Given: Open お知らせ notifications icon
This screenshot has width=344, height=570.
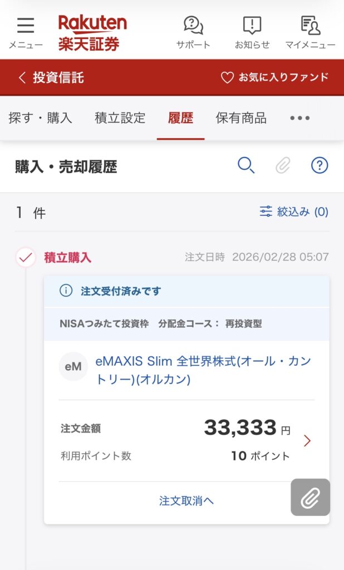Looking at the screenshot, I should (252, 26).
